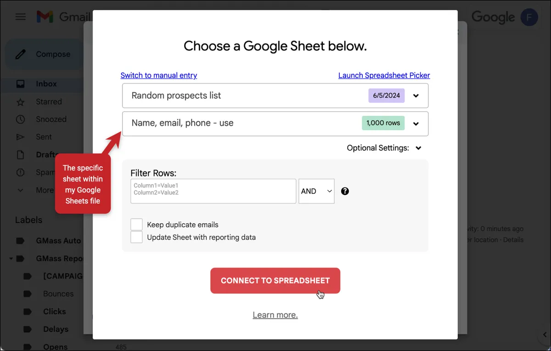Click Connect to Spreadsheet button
This screenshot has width=551, height=351.
275,281
